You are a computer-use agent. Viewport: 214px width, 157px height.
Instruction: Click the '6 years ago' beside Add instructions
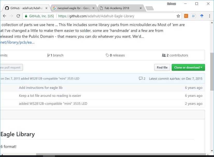194,88
